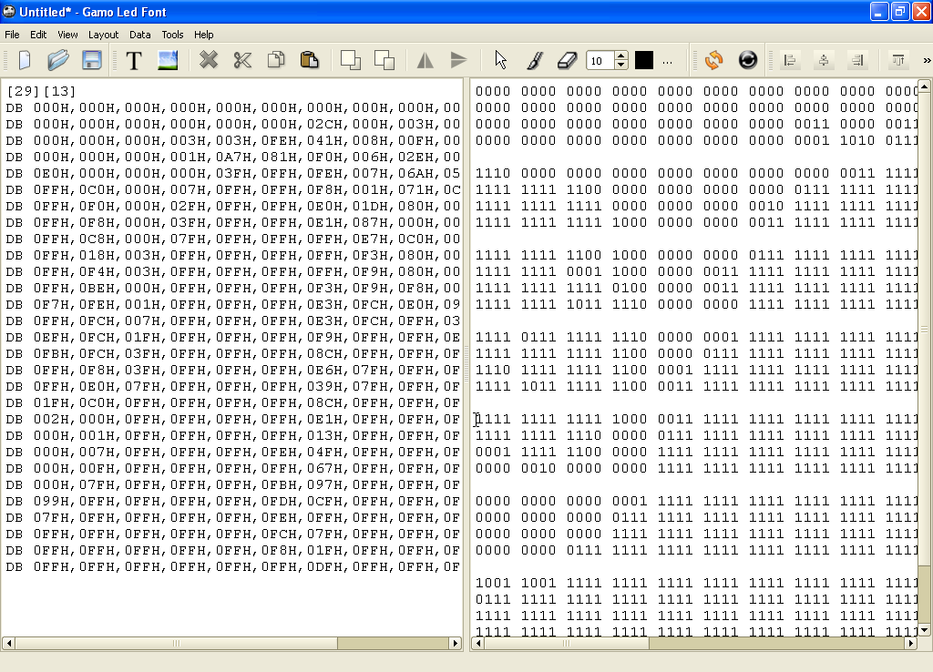Click the Gamo Led Font title bar icon
Screen dimensions: 933x672
(9, 11)
